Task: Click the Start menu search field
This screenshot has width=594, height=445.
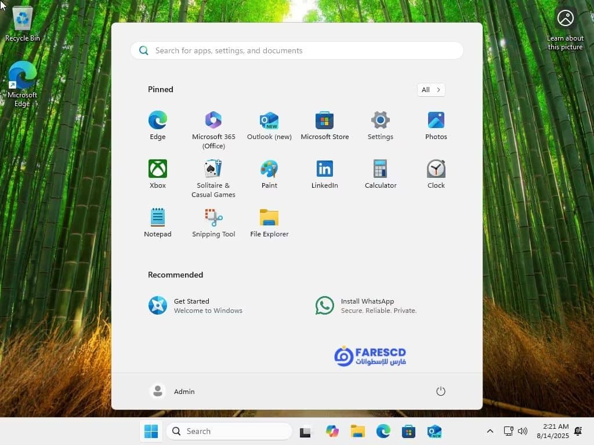Action: (x=297, y=50)
